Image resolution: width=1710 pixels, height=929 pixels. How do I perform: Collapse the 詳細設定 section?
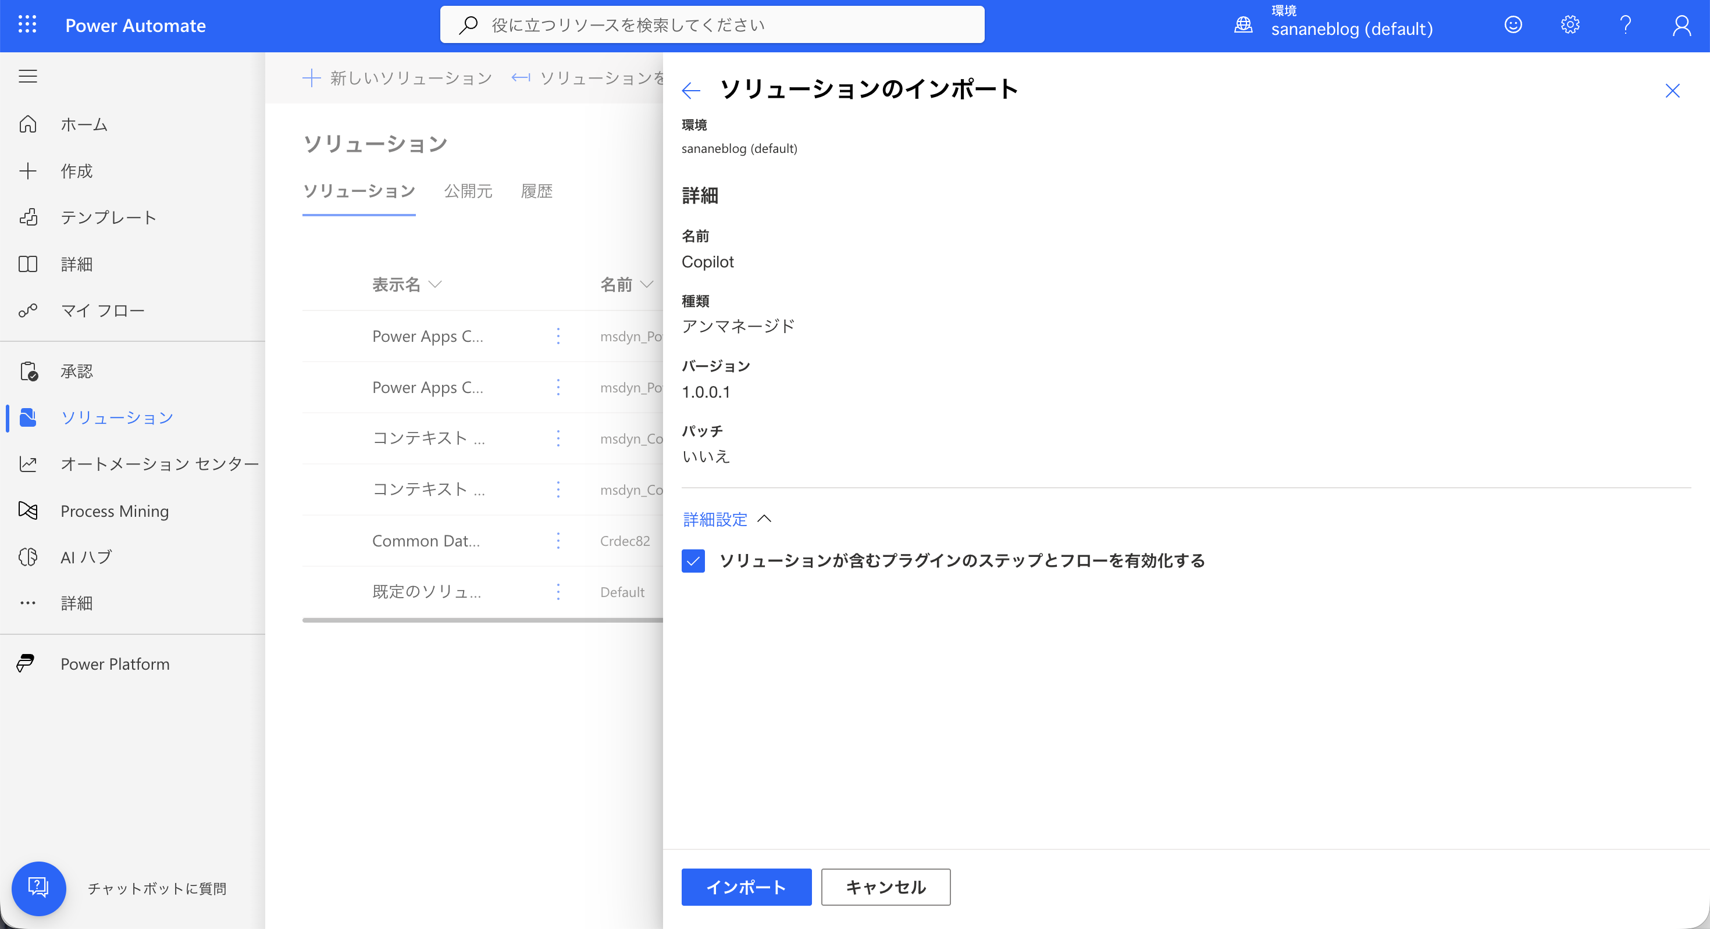click(x=727, y=519)
